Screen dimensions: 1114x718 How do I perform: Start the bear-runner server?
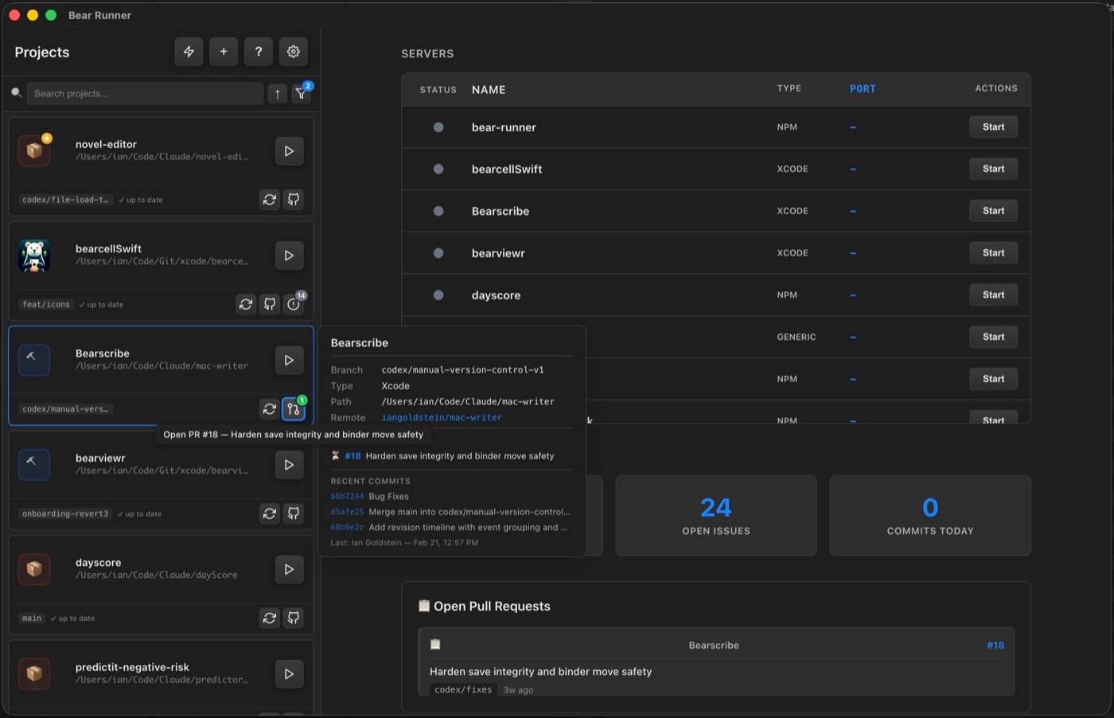pyautogui.click(x=993, y=127)
